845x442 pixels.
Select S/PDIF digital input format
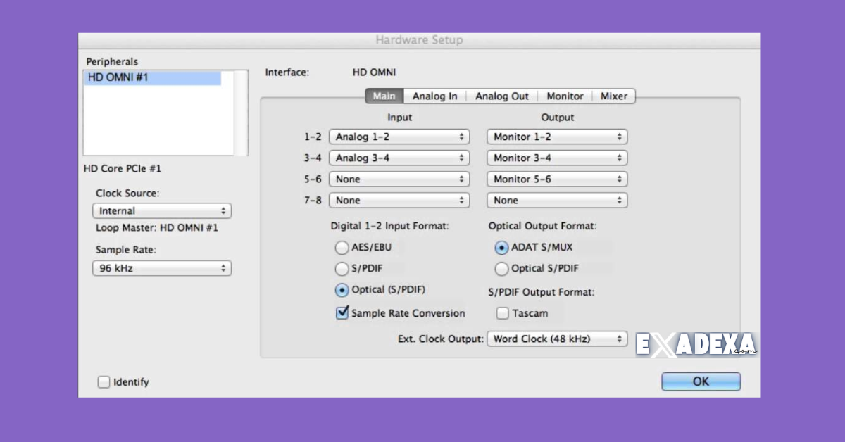[342, 268]
